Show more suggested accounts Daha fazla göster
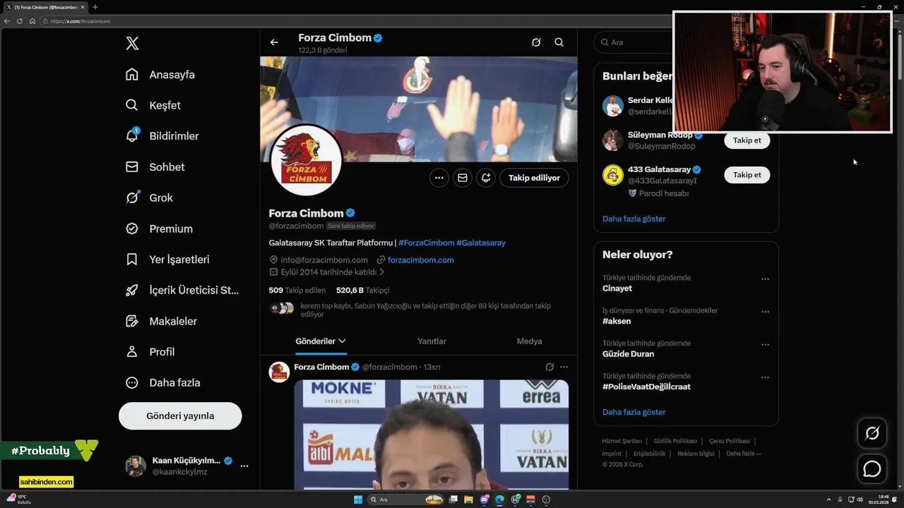This screenshot has height=508, width=904. pos(634,219)
